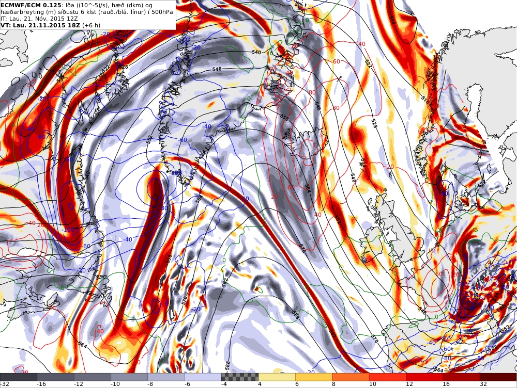This screenshot has width=517, height=388.
Task: Select the pale yellow 4 legend segment
Action: pyautogui.click(x=277, y=377)
